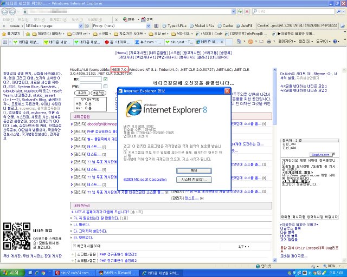Viewport: 347px width, 277px height.
Task: Expand the 안전(S) command bar menu
Action: 306,41
